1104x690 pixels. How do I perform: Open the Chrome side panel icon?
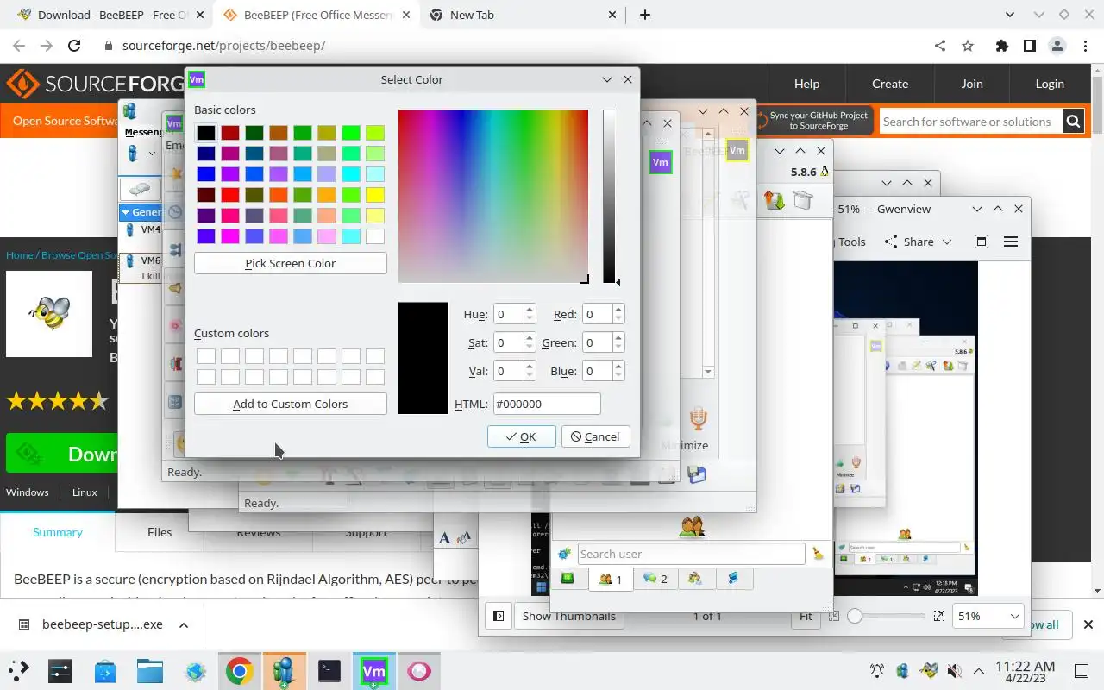click(1029, 46)
